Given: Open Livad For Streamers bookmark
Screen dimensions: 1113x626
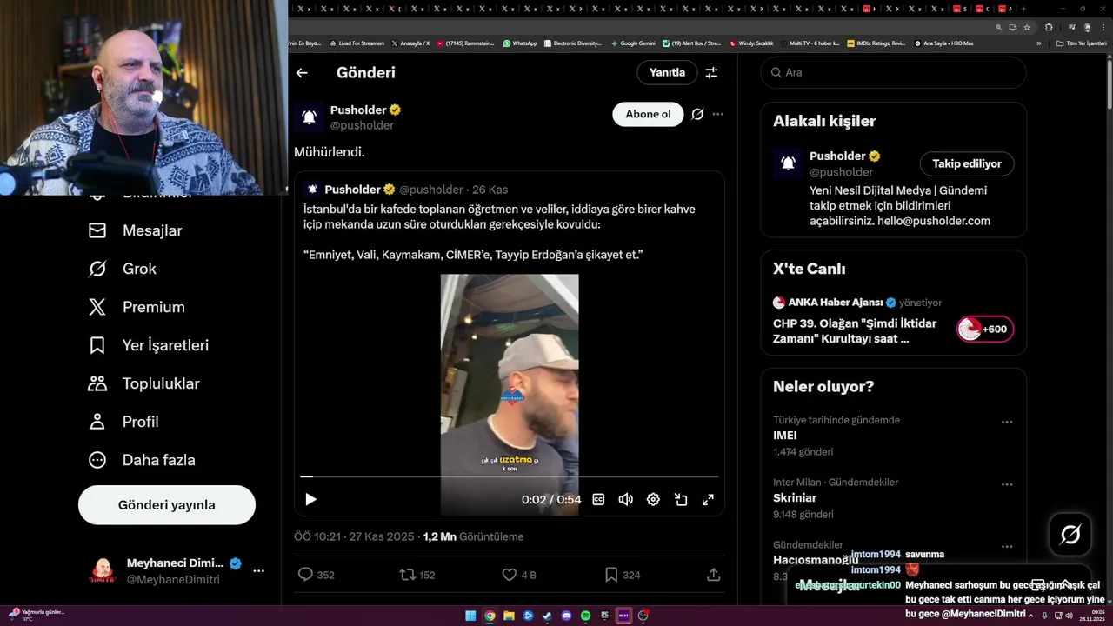Looking at the screenshot, I should [357, 43].
